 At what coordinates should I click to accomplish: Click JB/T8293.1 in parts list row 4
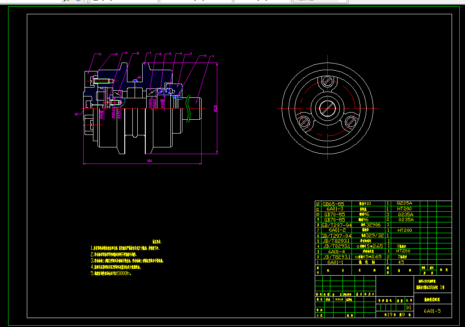pyautogui.click(x=336, y=246)
